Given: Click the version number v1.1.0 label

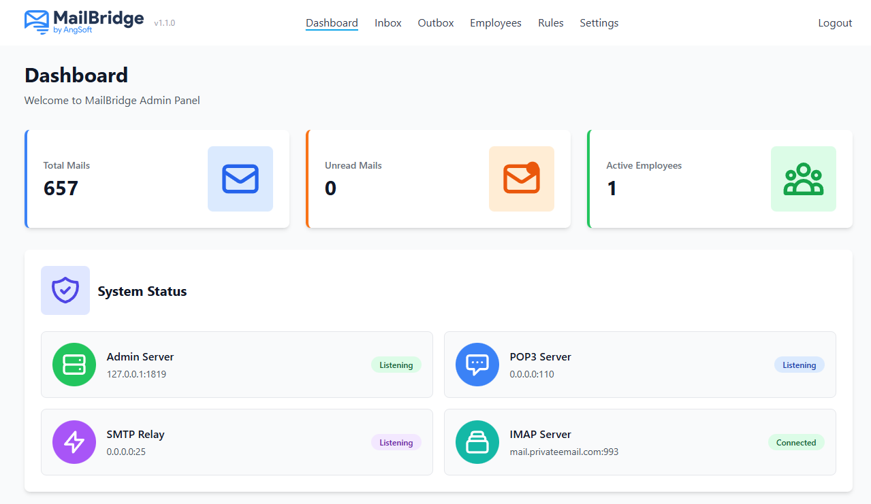Looking at the screenshot, I should pos(163,22).
